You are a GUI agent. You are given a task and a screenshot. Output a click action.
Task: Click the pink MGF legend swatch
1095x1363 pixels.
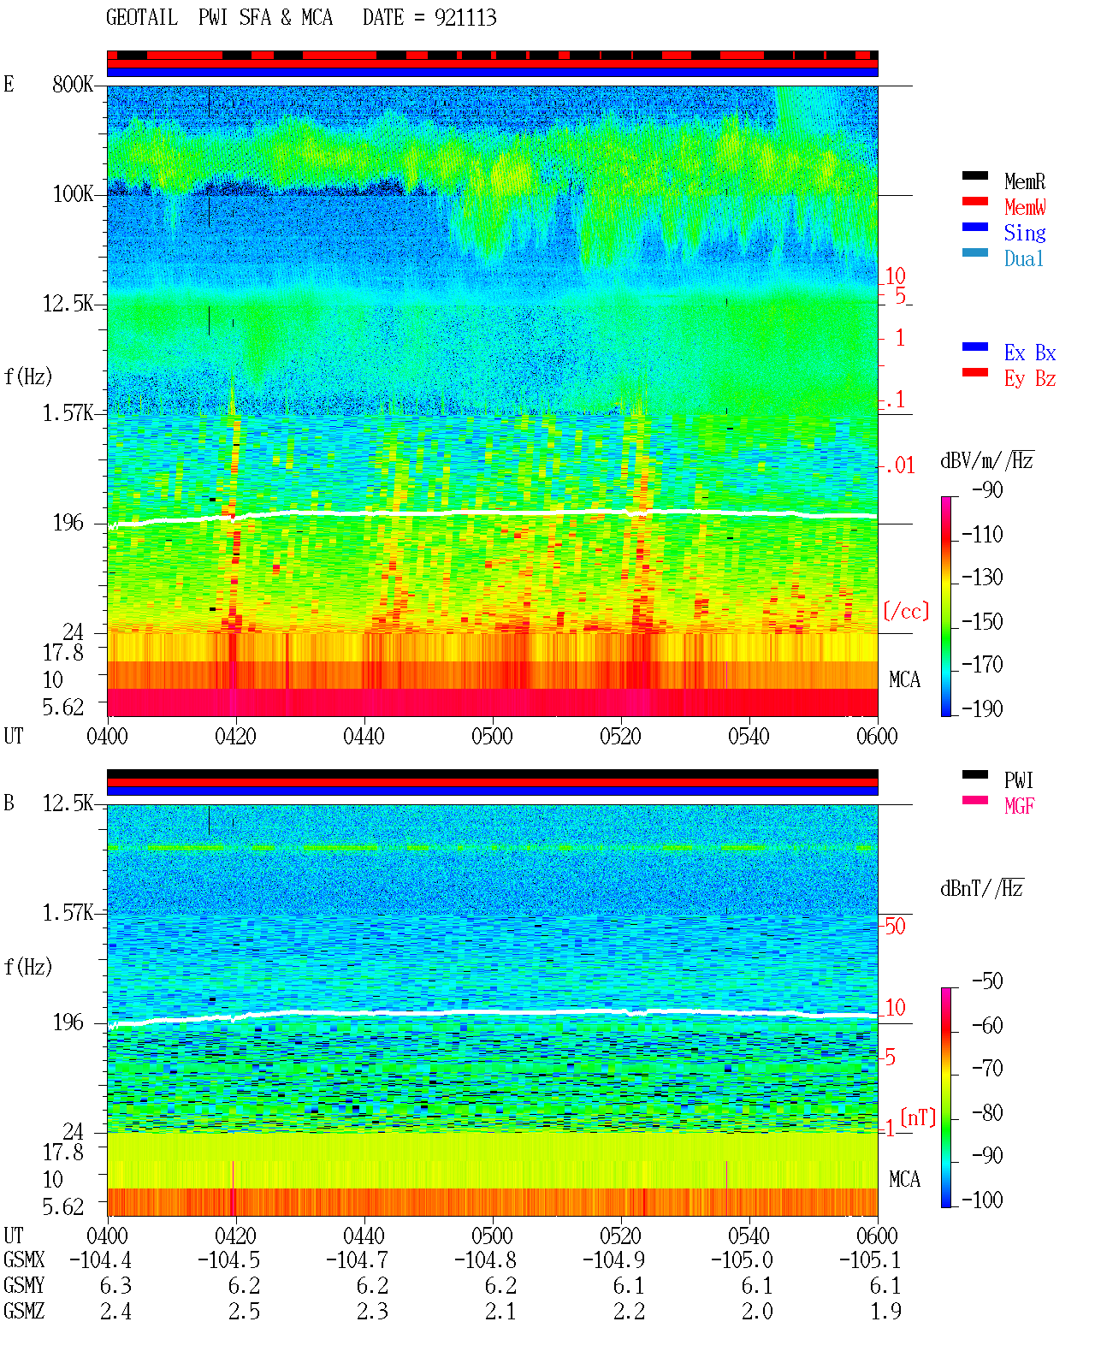(975, 801)
